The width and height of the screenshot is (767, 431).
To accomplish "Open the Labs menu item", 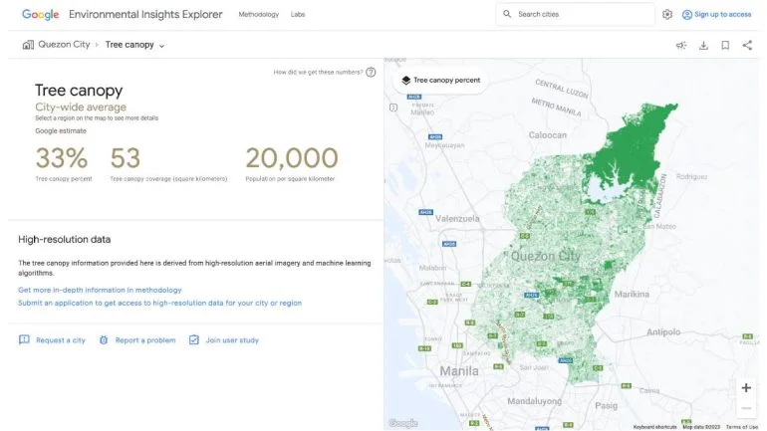I will (298, 15).
